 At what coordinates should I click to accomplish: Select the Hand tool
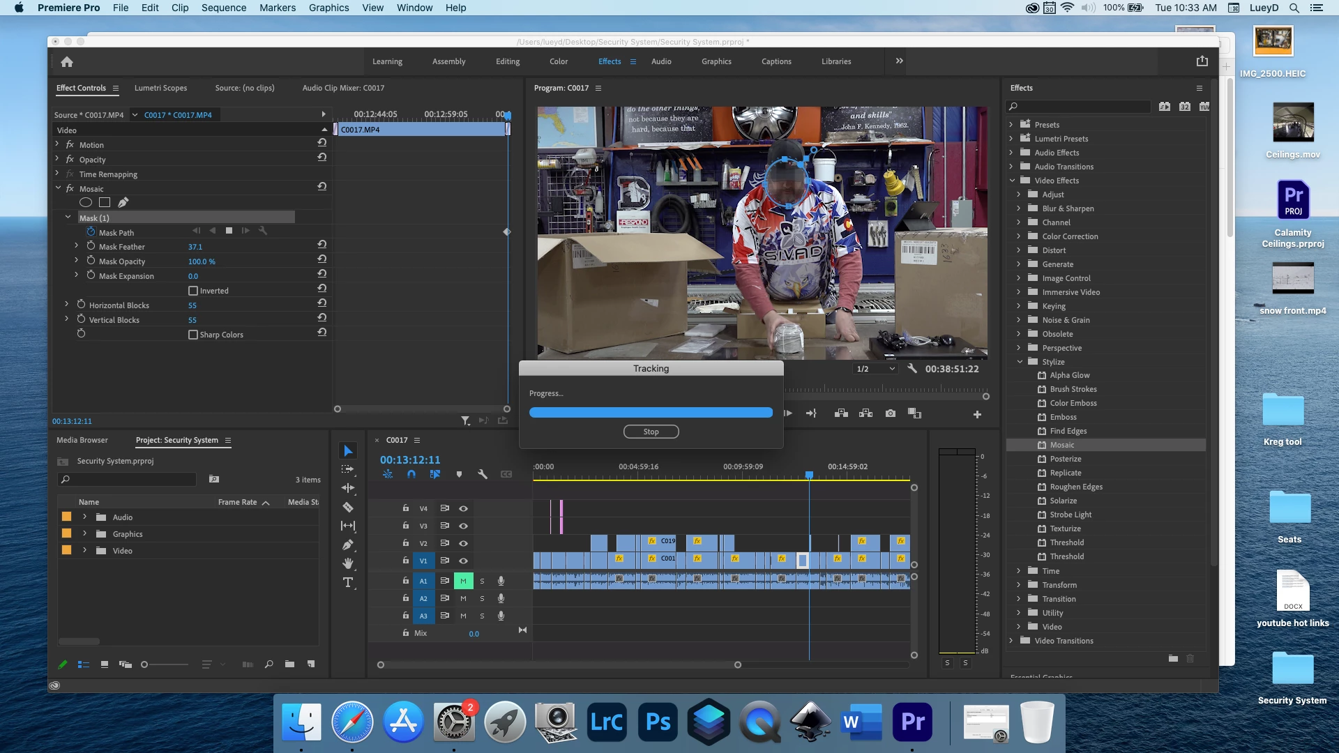[x=348, y=563]
